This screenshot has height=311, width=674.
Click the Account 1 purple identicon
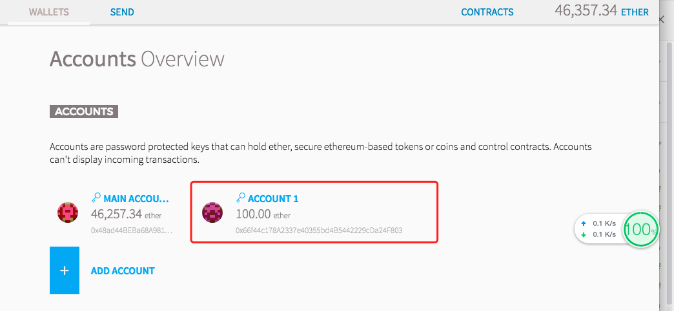pyautogui.click(x=212, y=212)
